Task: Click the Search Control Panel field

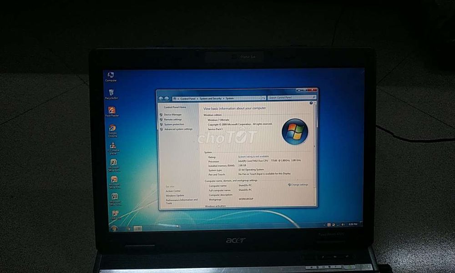Action: [x=292, y=97]
